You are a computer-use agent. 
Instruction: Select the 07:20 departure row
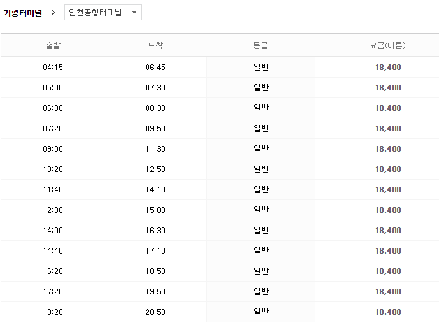pyautogui.click(x=53, y=129)
